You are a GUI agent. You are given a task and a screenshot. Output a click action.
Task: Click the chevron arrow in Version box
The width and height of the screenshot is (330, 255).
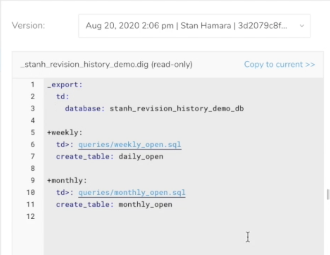point(302,26)
